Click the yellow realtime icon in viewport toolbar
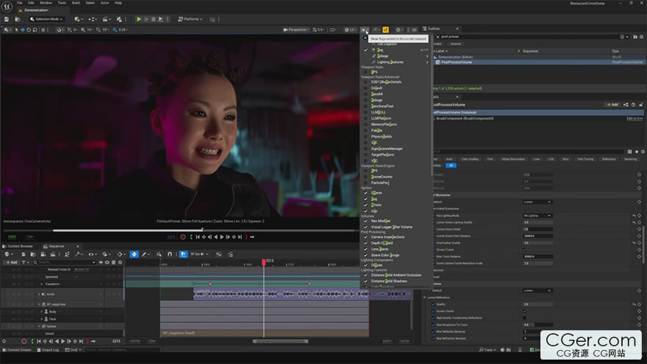 [x=385, y=29]
